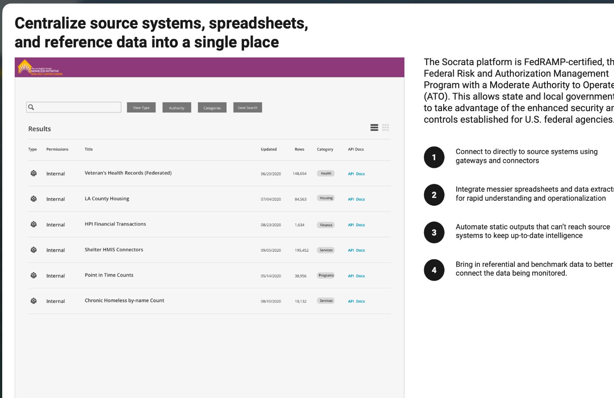Open HPI Financial Transactions dataset
Image resolution: width=614 pixels, height=398 pixels.
click(x=115, y=224)
